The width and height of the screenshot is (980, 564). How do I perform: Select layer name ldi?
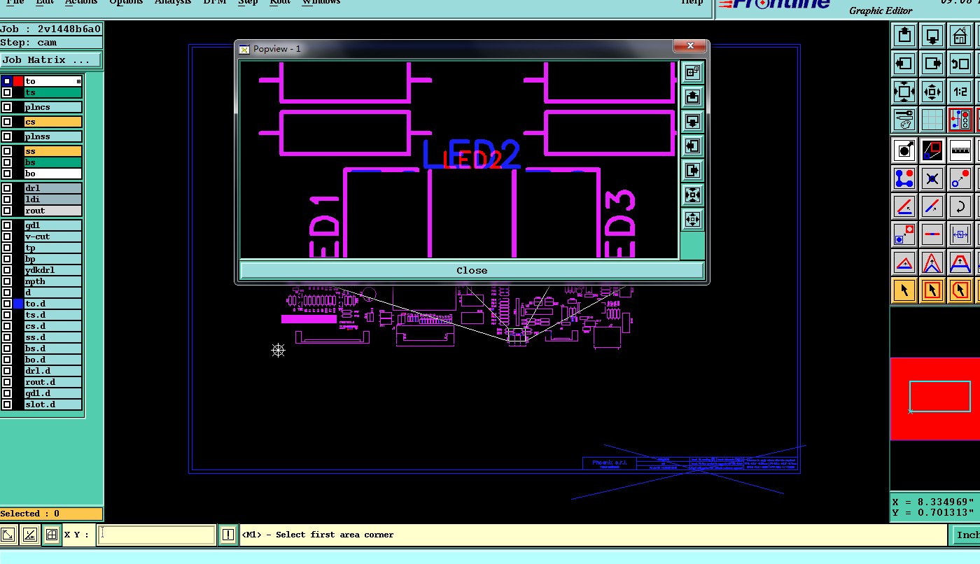coord(53,199)
